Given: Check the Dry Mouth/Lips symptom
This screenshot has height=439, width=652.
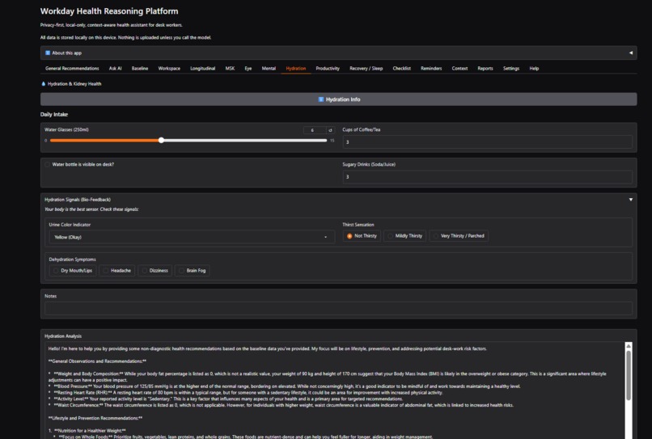Looking at the screenshot, I should pos(72,271).
